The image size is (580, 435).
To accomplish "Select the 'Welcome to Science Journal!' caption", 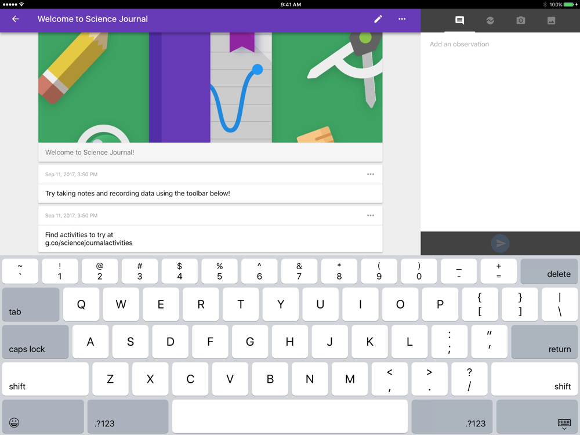I will click(89, 153).
